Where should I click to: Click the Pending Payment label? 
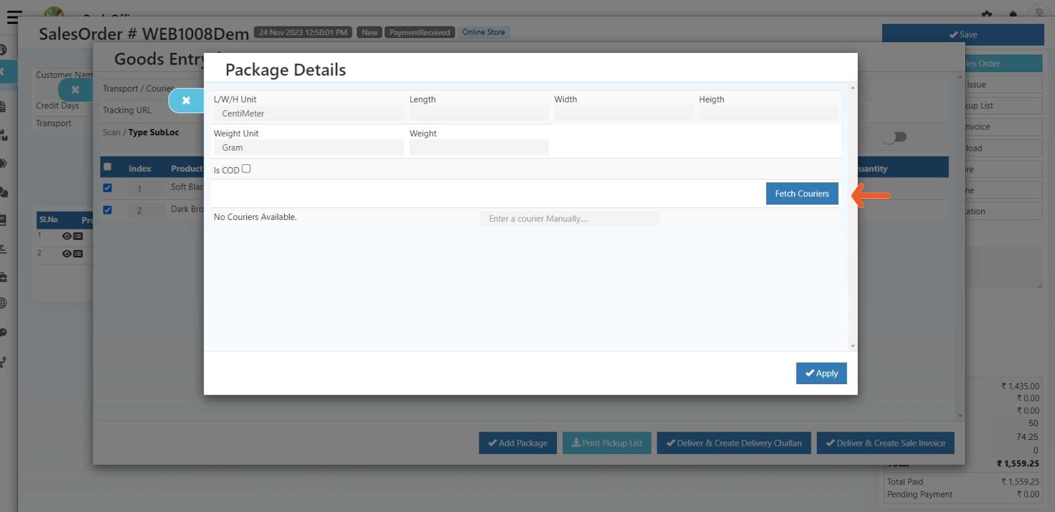coord(919,494)
